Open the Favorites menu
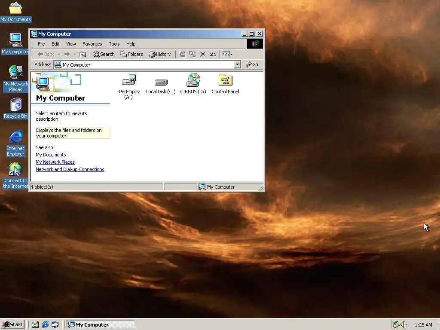Screen dimensions: 440x330 (x=92, y=44)
